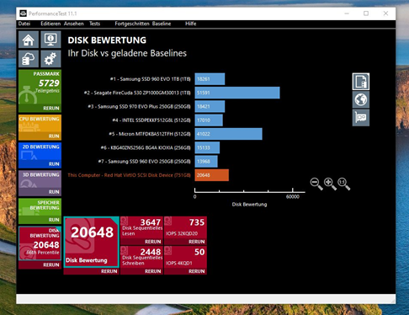This screenshot has height=315, width=409.
Task: Run the CPU Bewertung test
Action: 54,136
